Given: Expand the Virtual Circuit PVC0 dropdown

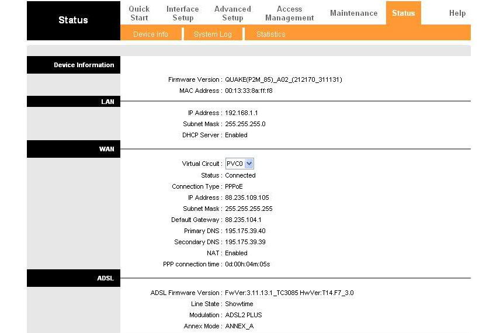Looking at the screenshot, I should (x=239, y=164).
